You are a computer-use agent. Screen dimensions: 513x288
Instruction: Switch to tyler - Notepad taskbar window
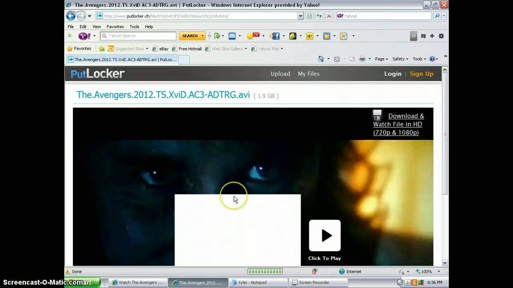(x=258, y=282)
